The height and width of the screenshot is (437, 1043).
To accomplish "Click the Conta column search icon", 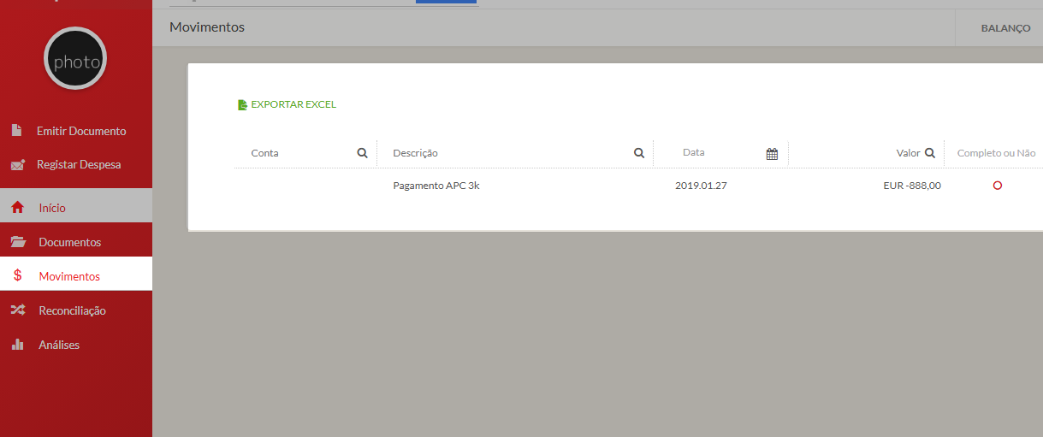I will (x=362, y=153).
